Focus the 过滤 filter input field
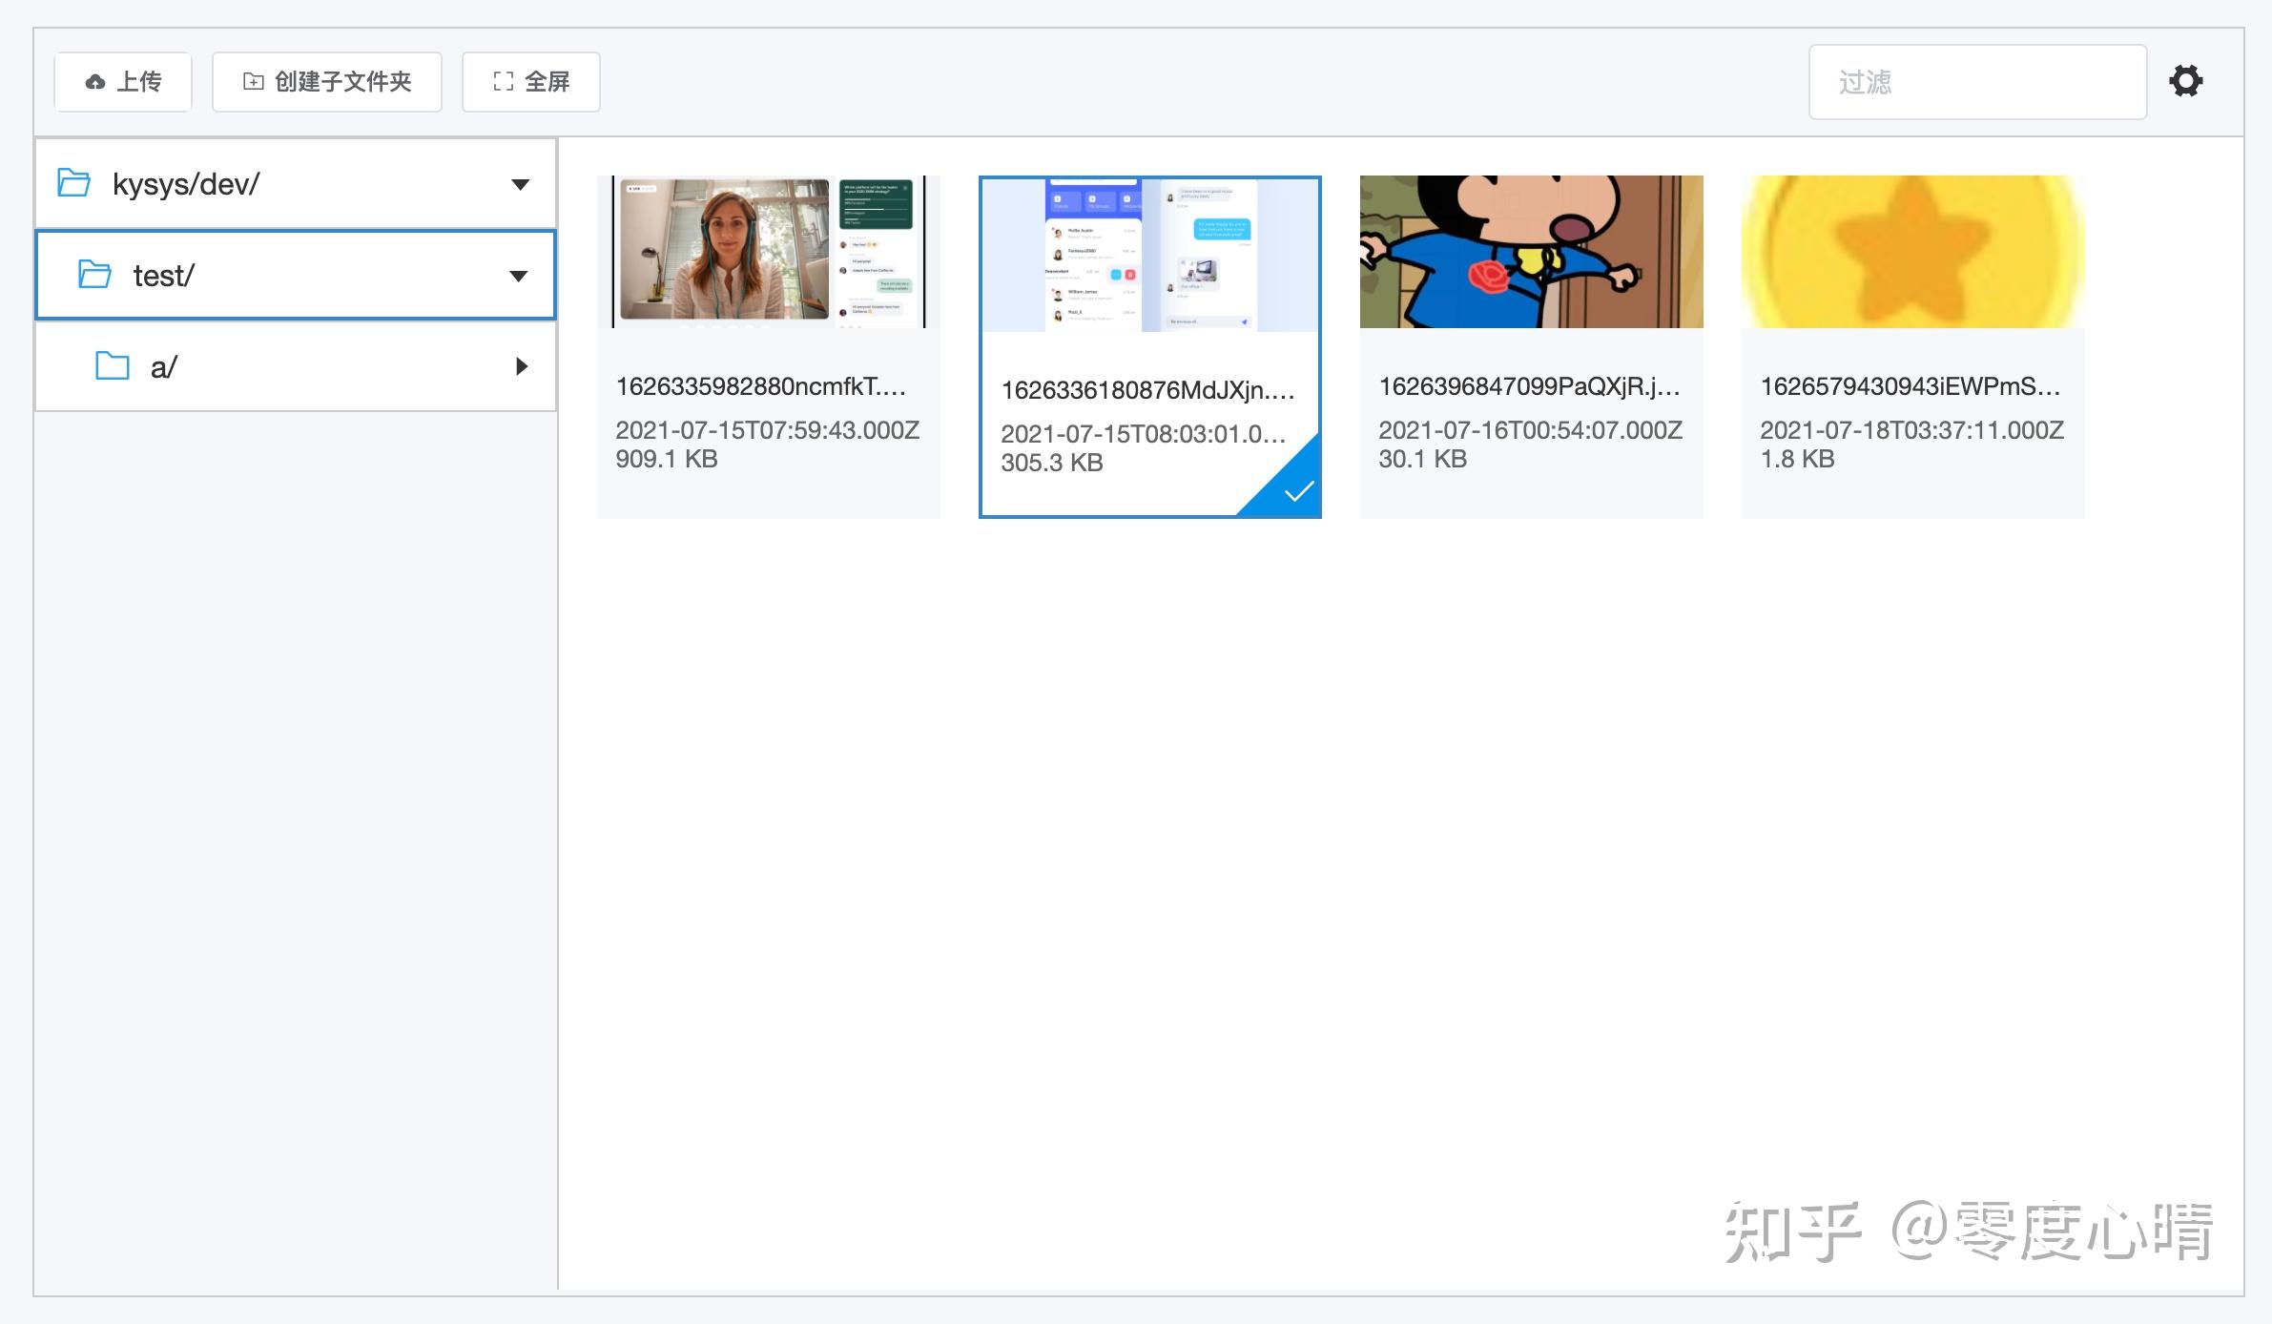 tap(1977, 82)
